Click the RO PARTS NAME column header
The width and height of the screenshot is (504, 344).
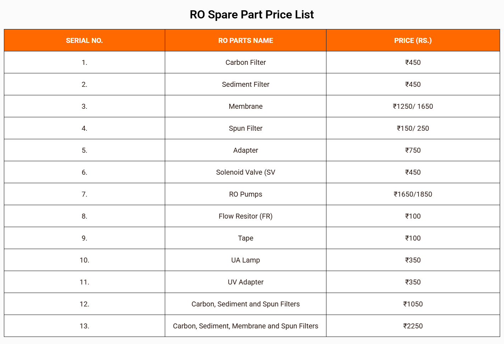[x=246, y=40]
